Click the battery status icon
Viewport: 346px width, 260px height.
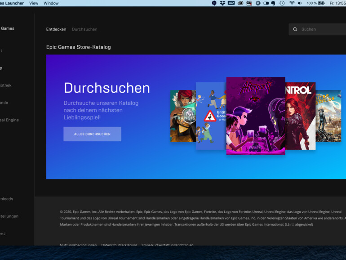(321, 3)
